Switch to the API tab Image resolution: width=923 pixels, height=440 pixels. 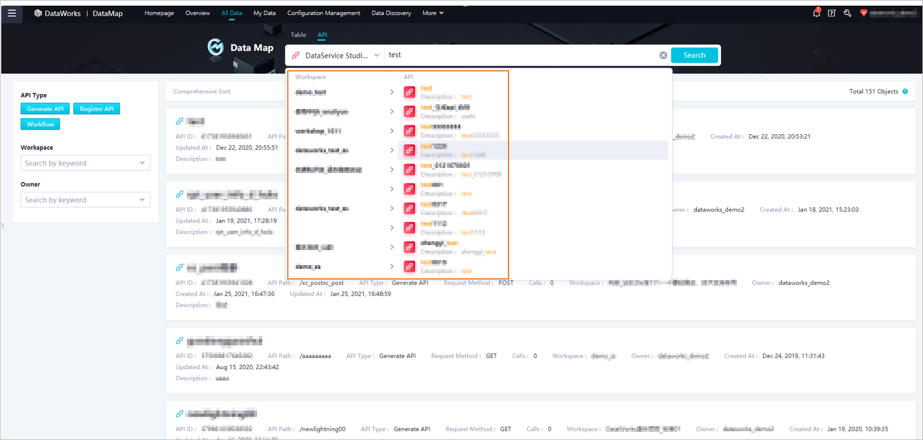322,35
